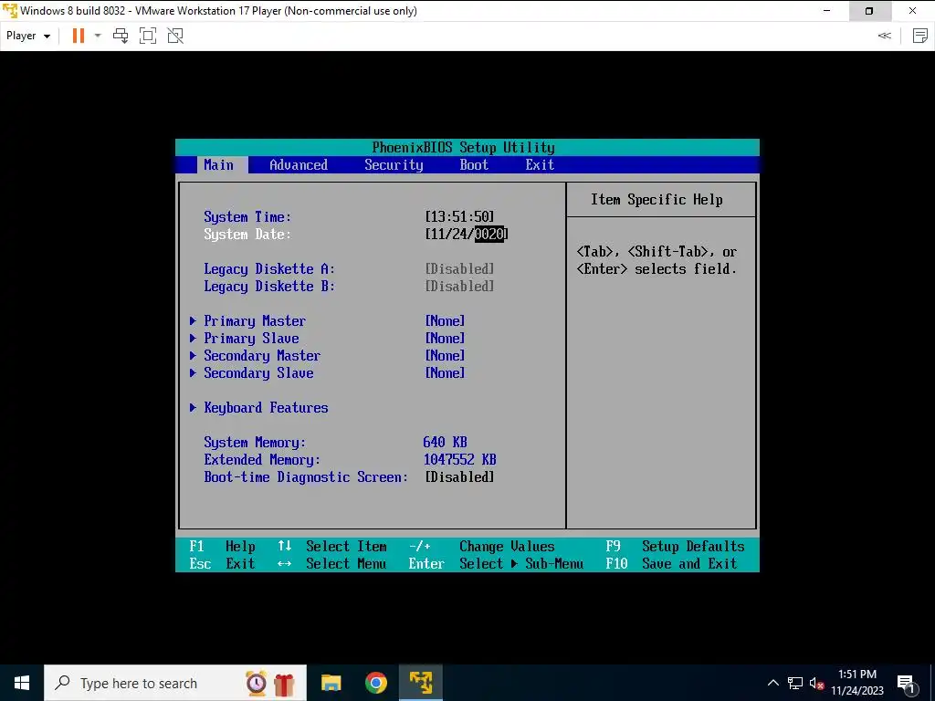
Task: Click the Extended Memory 1047552 KB value
Action: pyautogui.click(x=460, y=460)
